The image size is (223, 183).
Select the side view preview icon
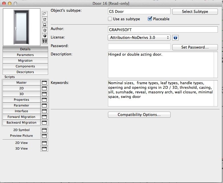tap(45, 25)
